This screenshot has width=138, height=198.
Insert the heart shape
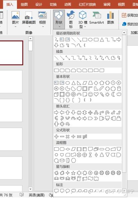(96, 94)
